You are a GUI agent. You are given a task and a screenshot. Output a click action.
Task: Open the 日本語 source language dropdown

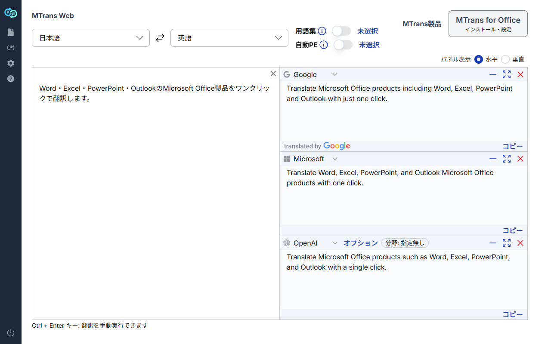[x=91, y=38]
